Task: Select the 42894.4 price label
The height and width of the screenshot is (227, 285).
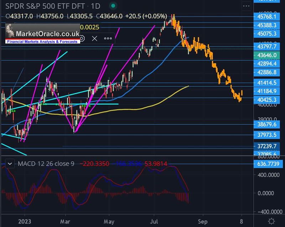Action: pos(266,64)
